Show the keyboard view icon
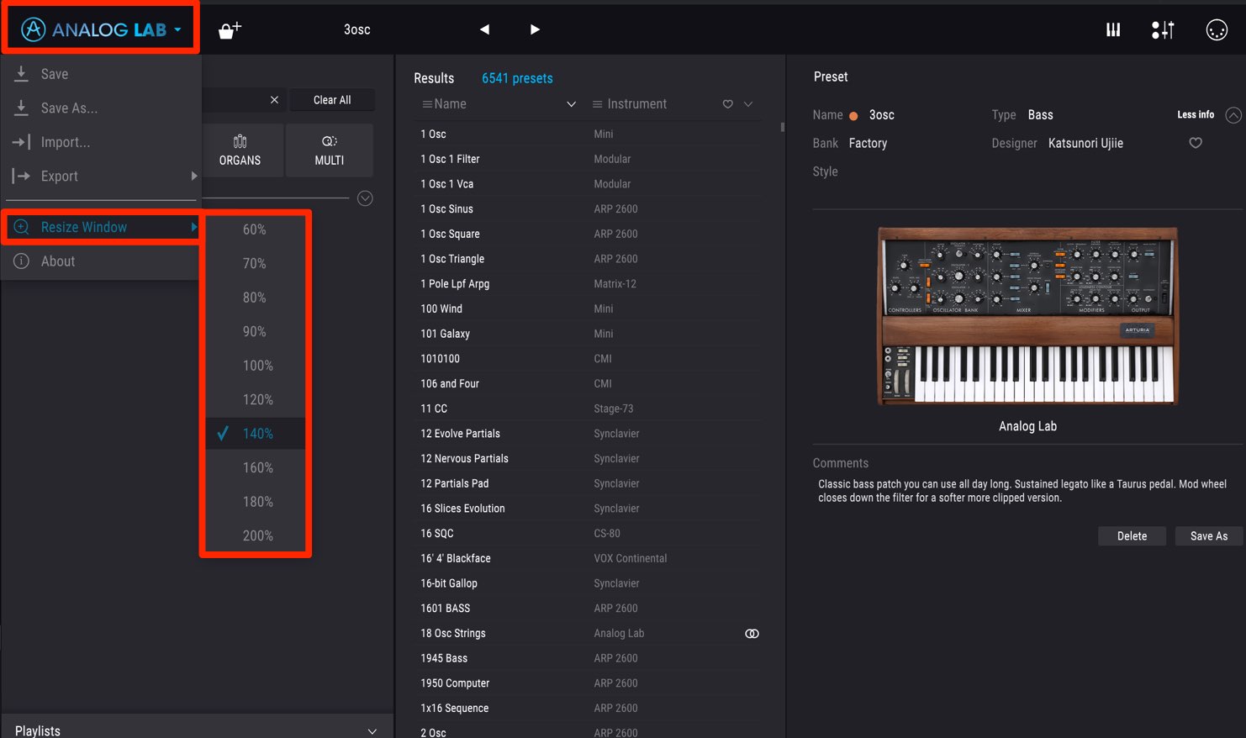The width and height of the screenshot is (1246, 738). (x=1113, y=30)
